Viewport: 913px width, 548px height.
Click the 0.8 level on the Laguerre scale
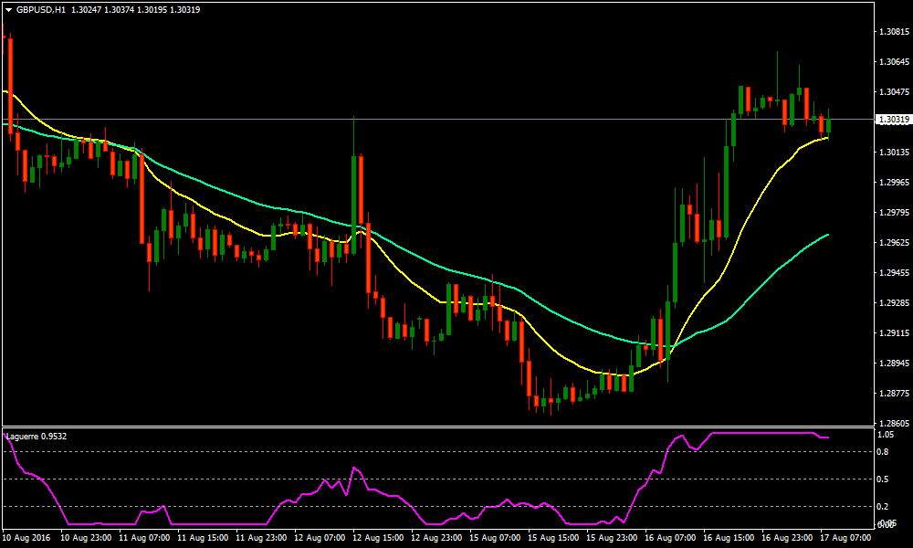point(883,451)
